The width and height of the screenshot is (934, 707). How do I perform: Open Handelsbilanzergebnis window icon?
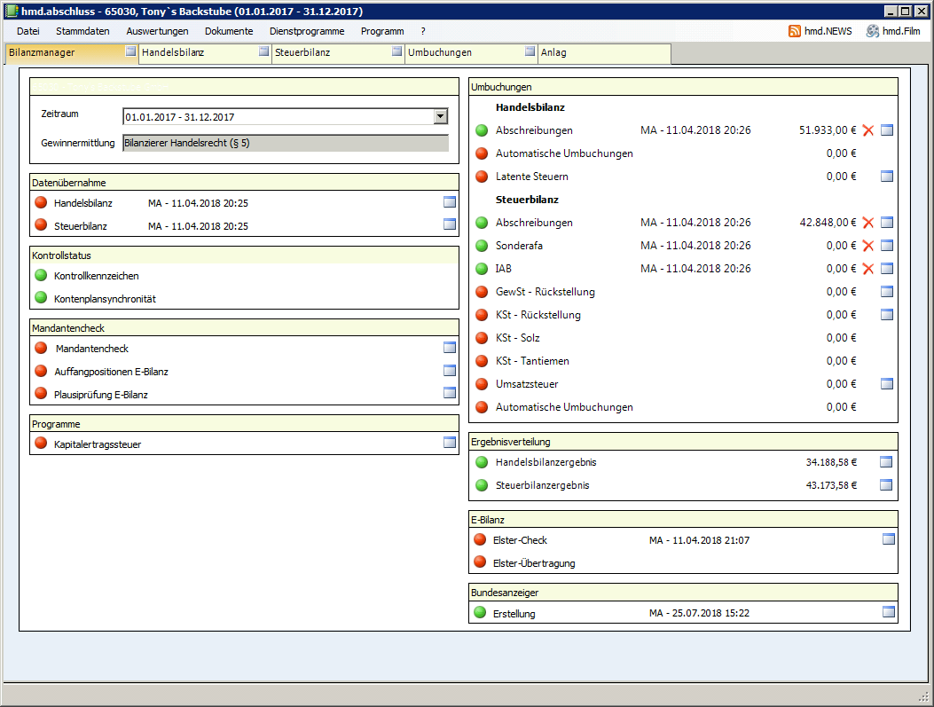tap(887, 462)
